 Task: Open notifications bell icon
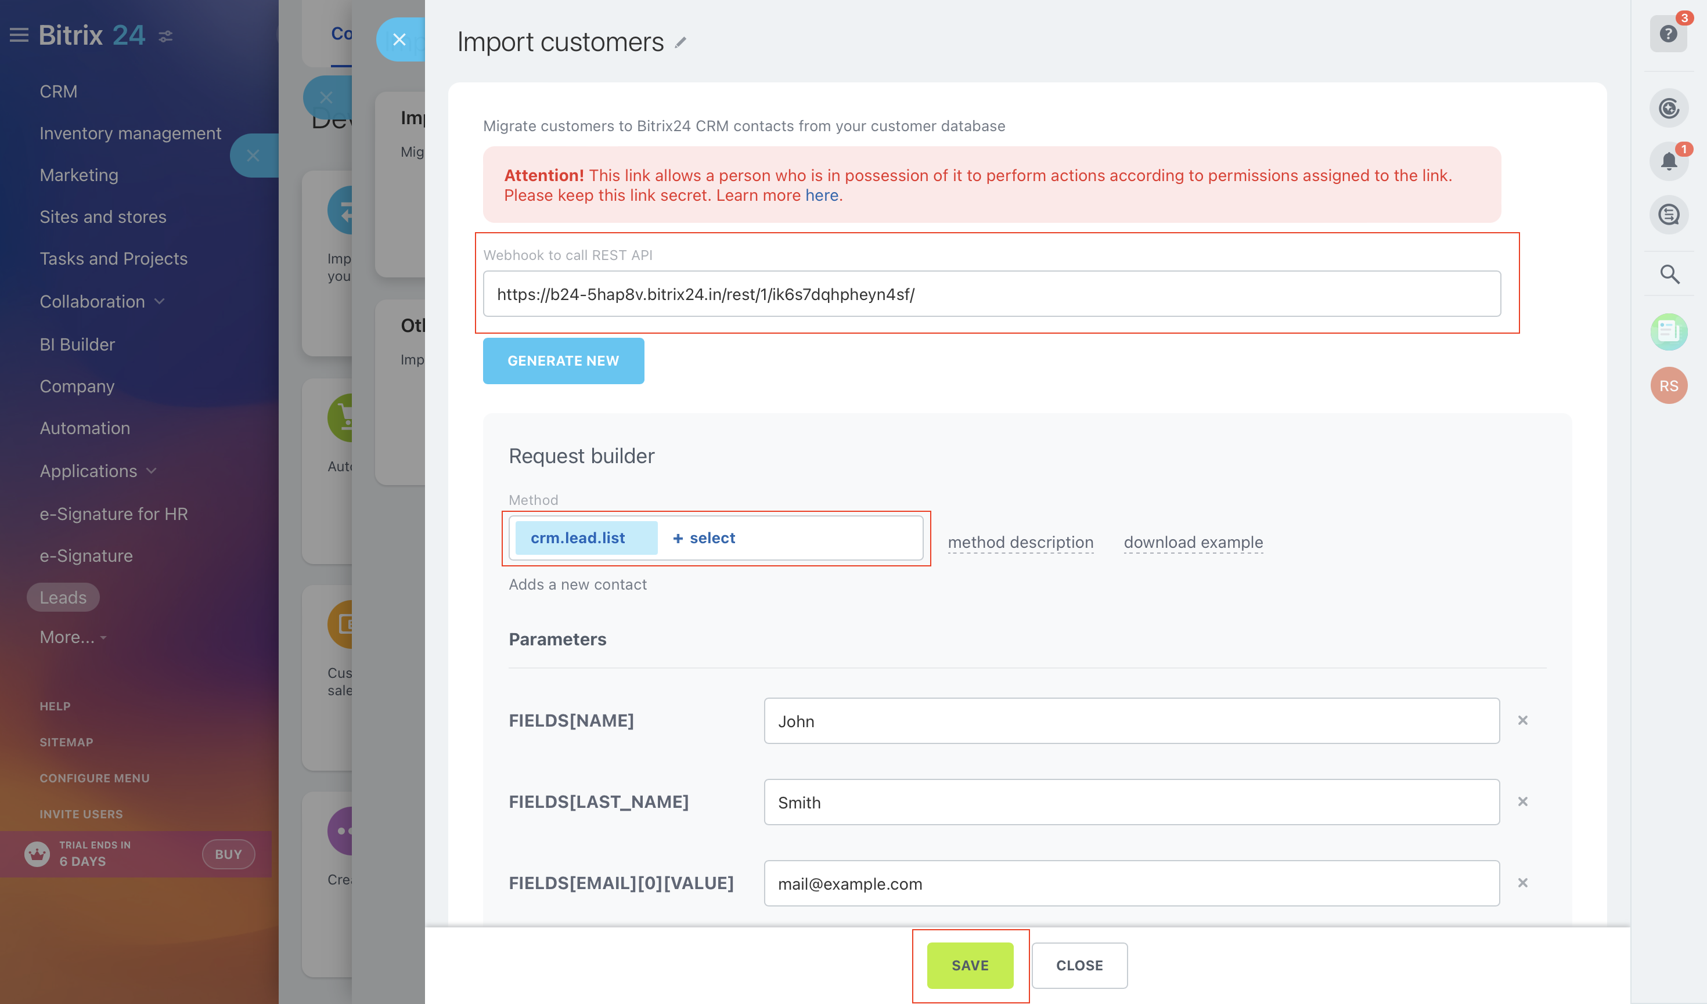(x=1669, y=161)
